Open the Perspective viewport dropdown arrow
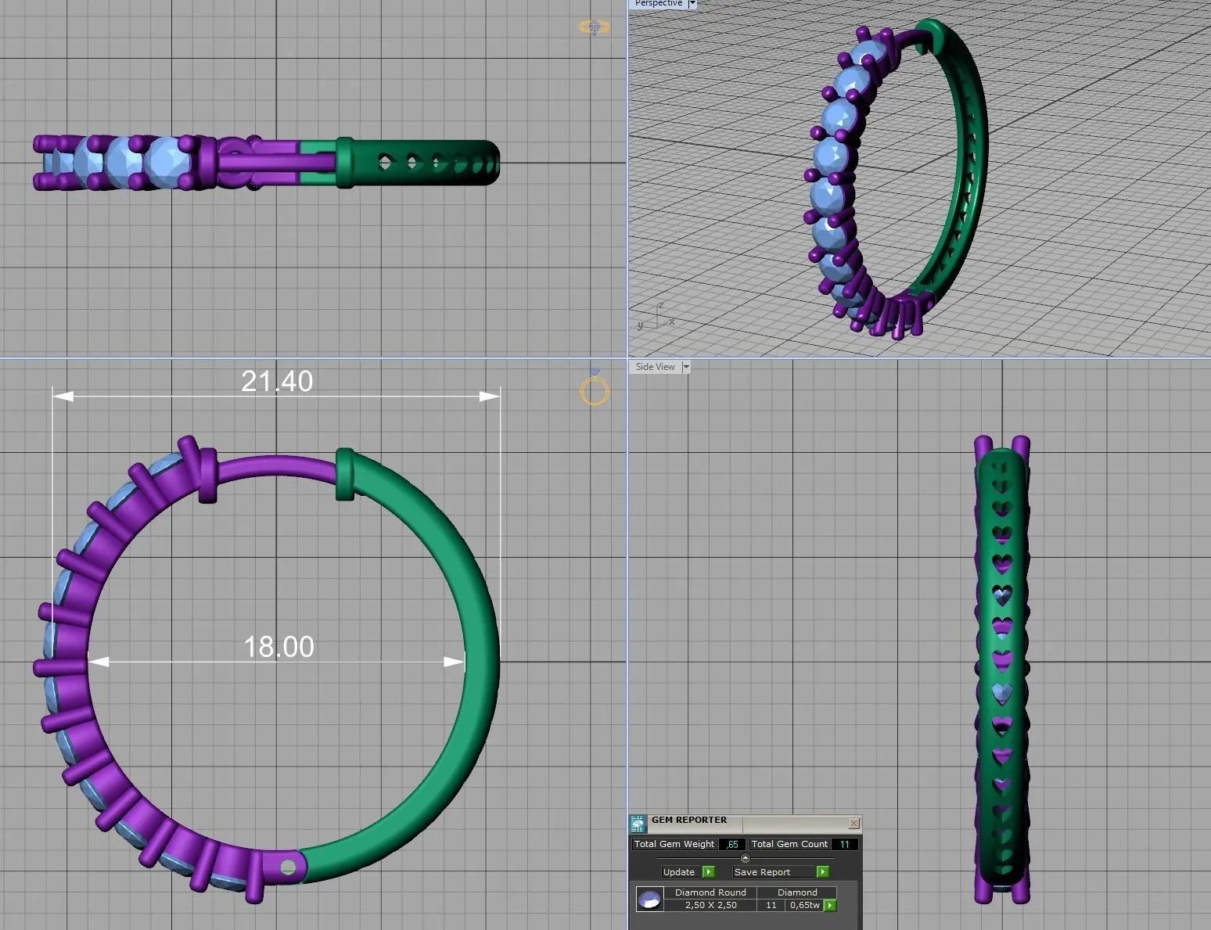Viewport: 1211px width, 930px height. [x=692, y=4]
